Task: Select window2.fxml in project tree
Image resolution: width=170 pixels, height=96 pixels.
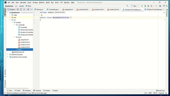Action: 25,47
